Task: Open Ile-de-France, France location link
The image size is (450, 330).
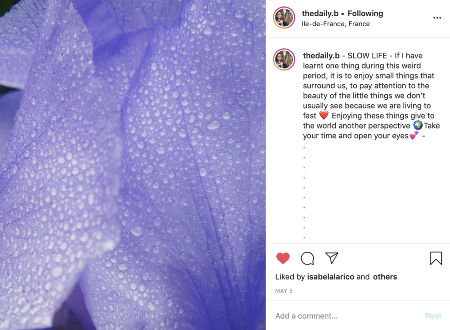Action: (x=336, y=24)
